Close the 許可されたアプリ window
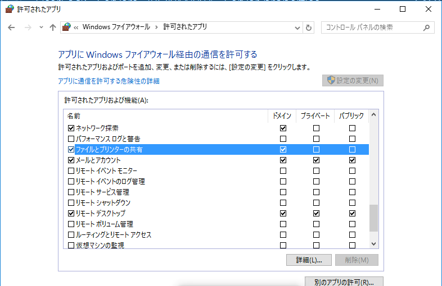This screenshot has width=442, height=286. [x=429, y=10]
